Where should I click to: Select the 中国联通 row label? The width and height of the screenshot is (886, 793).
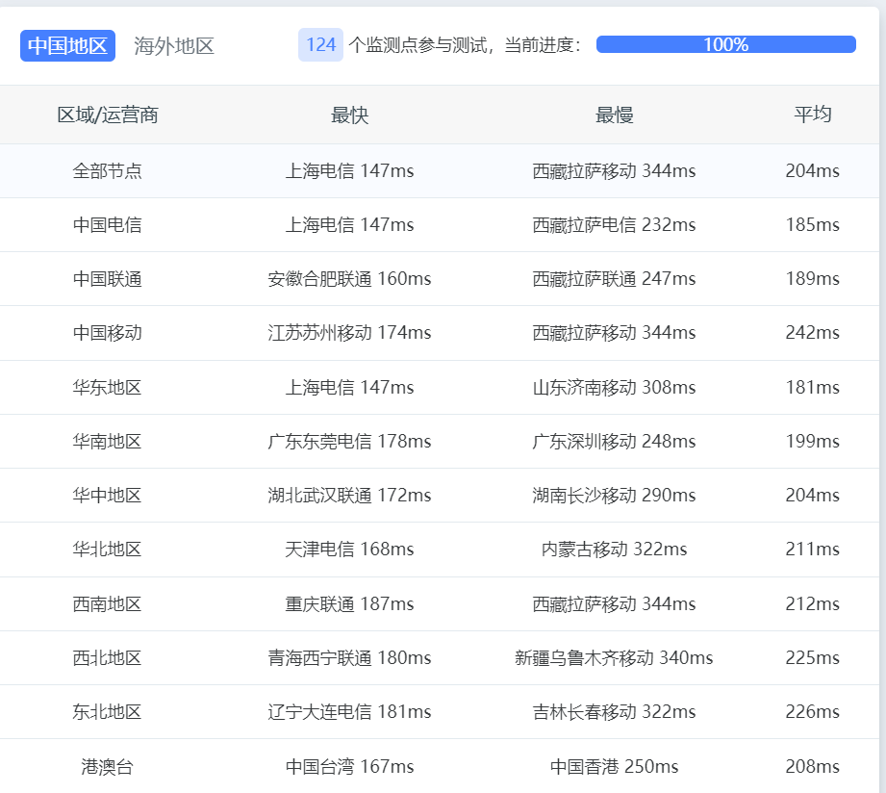click(108, 279)
